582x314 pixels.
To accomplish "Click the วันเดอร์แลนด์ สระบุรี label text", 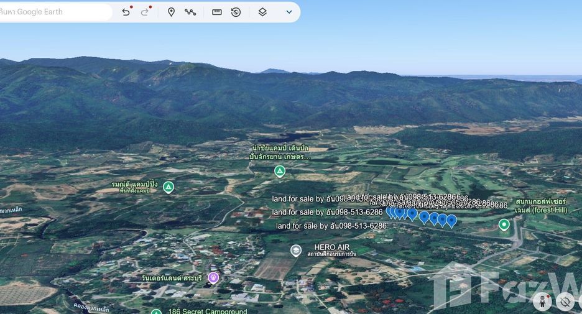I will [x=172, y=278].
